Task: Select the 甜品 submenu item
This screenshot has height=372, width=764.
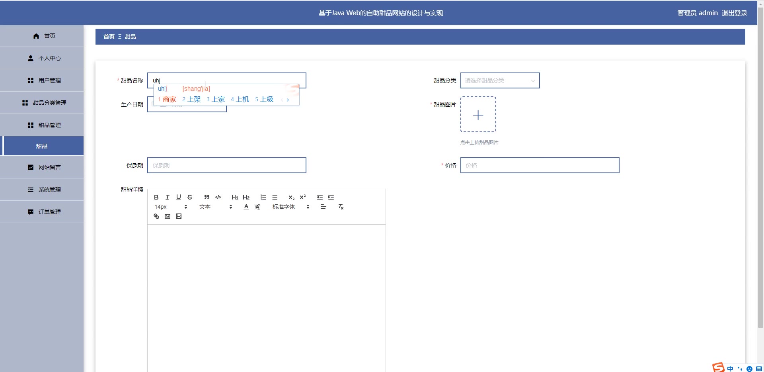Action: coord(42,146)
